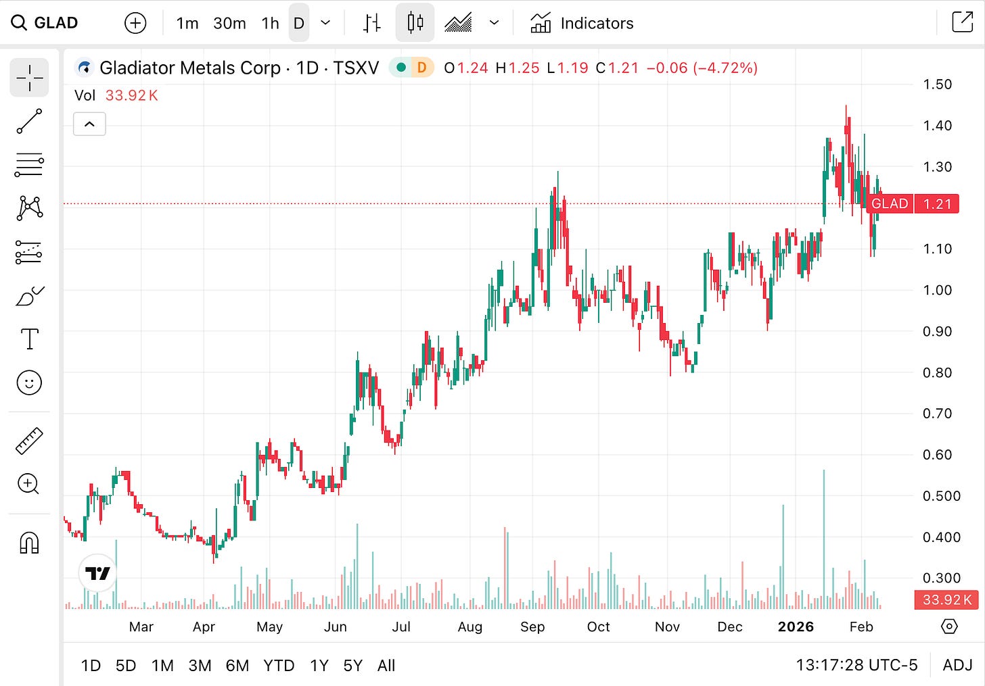Set range to 5D
This screenshot has height=686, width=985.
(x=126, y=666)
